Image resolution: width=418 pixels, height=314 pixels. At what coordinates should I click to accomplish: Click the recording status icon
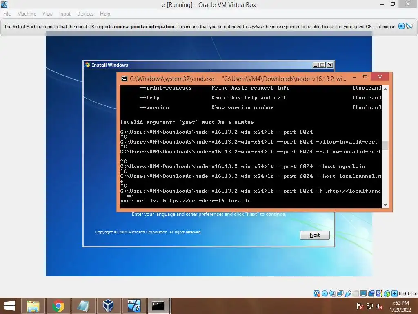(x=371, y=294)
